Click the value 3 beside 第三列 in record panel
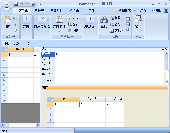 pyautogui.click(x=110, y=64)
